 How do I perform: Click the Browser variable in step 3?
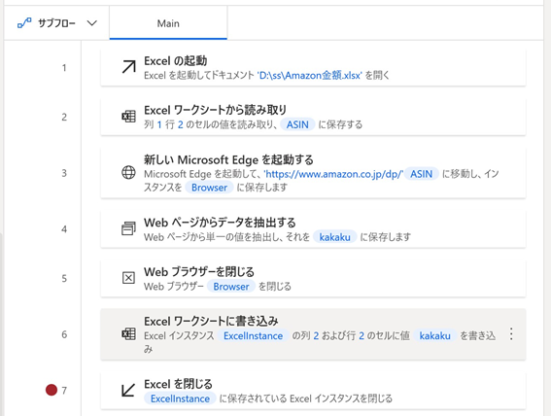click(210, 188)
